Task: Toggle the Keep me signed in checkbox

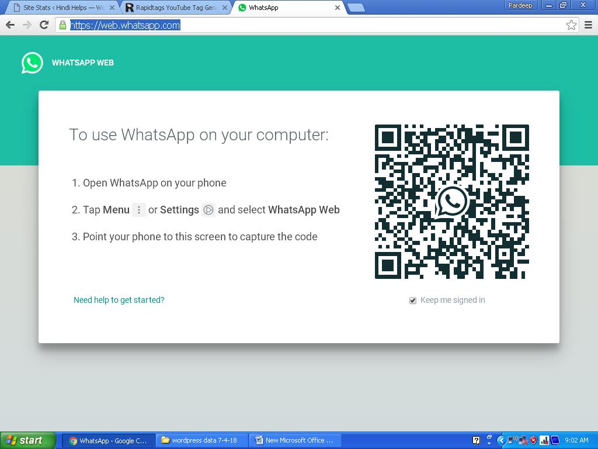Action: [x=413, y=301]
